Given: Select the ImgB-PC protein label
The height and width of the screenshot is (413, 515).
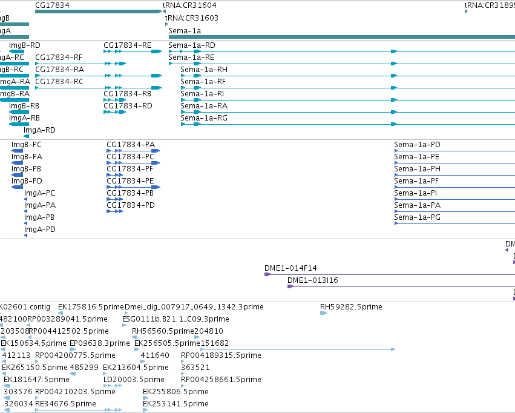Looking at the screenshot, I should 26,145.
